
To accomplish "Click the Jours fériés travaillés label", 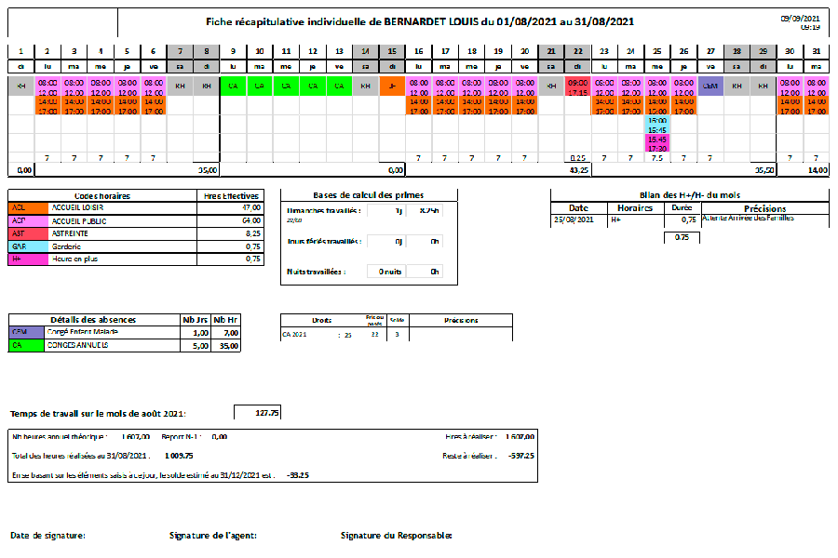I will click(324, 242).
